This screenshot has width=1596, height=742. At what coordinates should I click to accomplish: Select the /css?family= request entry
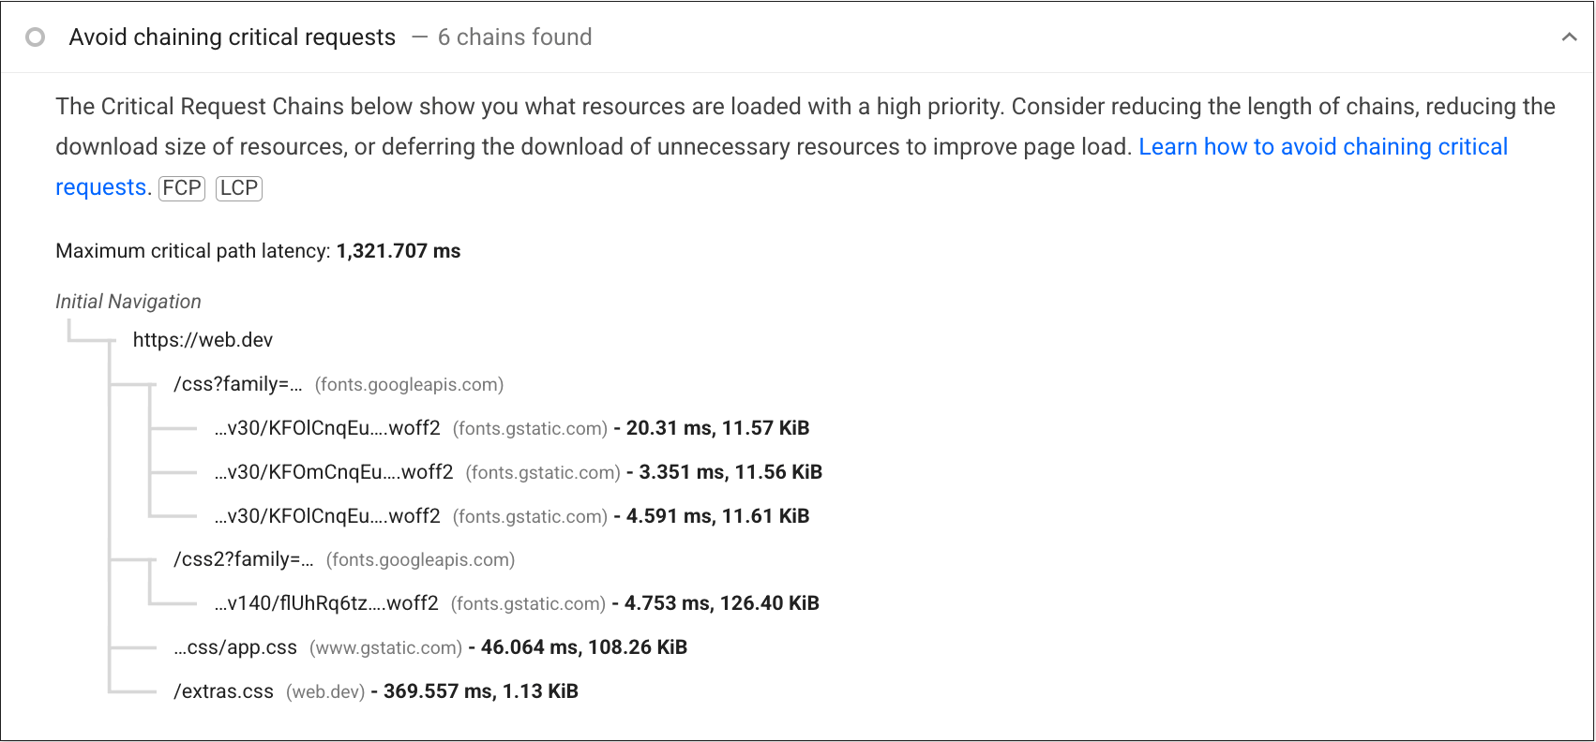[x=238, y=383]
